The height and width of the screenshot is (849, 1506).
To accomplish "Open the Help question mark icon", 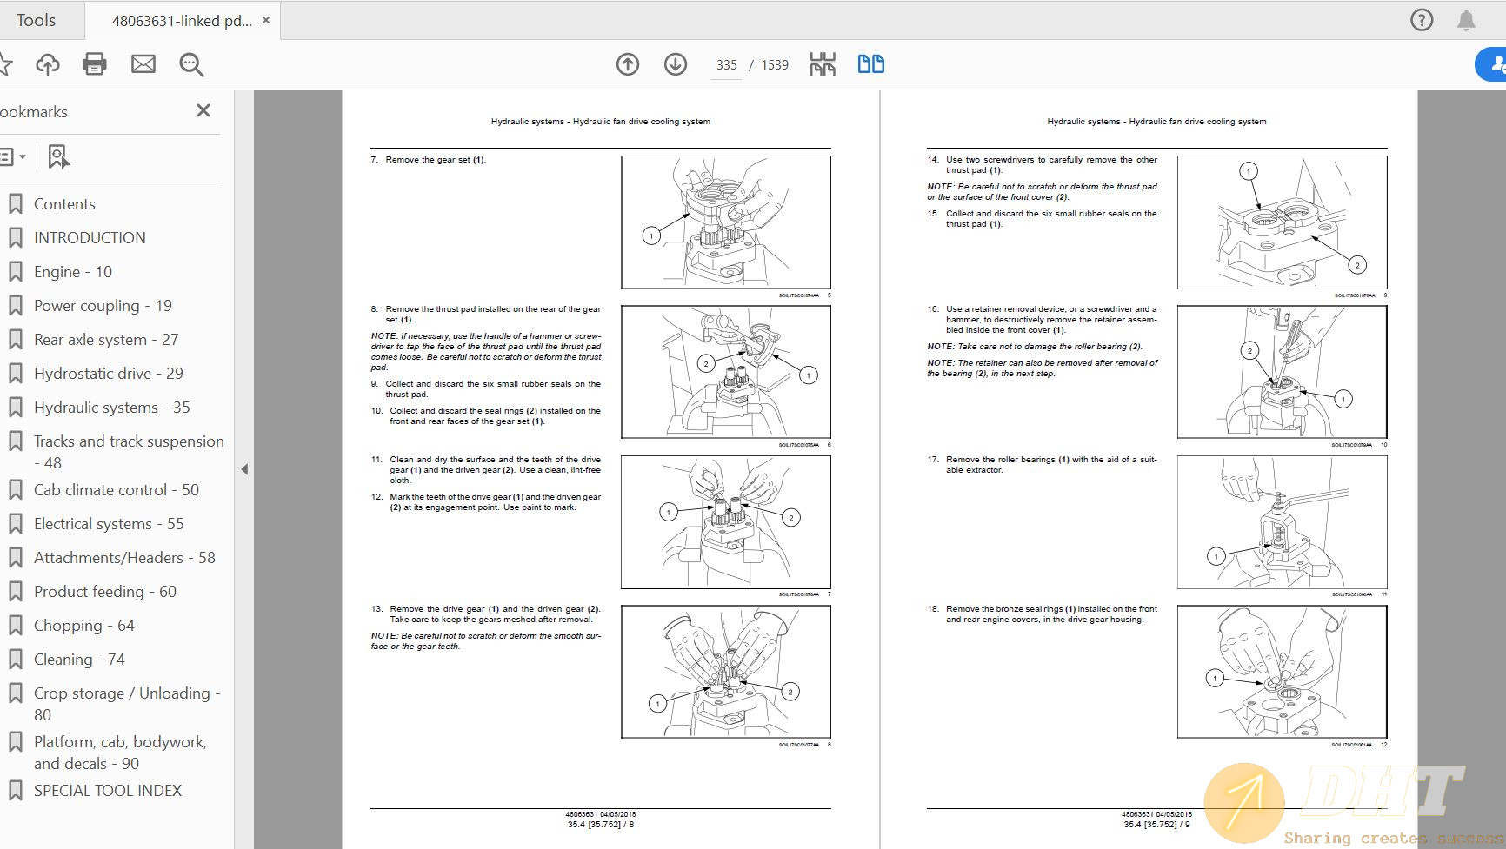I will click(x=1422, y=20).
